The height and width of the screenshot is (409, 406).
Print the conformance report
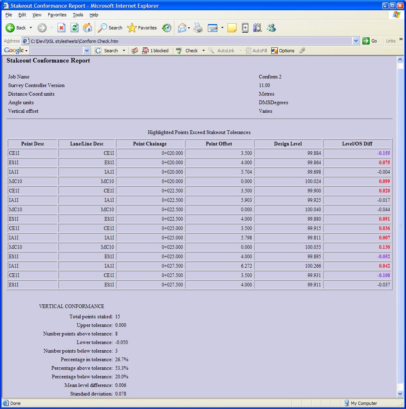[x=198, y=28]
